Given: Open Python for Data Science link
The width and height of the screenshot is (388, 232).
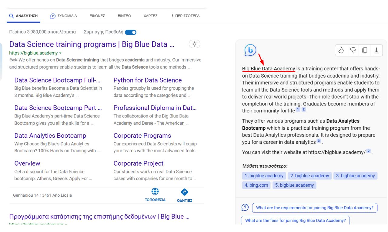Looking at the screenshot, I should point(148,80).
